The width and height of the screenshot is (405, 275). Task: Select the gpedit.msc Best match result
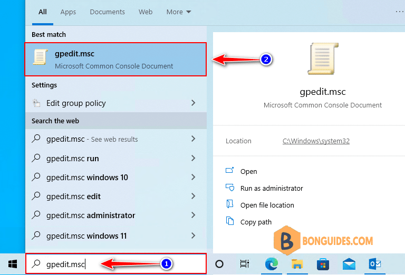click(x=115, y=60)
